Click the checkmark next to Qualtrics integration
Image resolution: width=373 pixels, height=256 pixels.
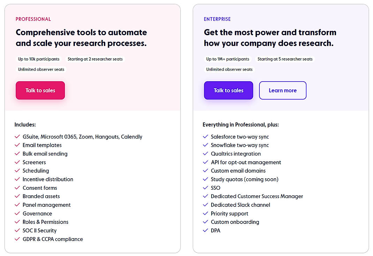coord(205,154)
